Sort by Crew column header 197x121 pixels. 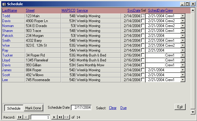click(x=169, y=10)
